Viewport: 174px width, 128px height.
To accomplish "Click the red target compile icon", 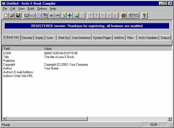I will [x=124, y=15].
